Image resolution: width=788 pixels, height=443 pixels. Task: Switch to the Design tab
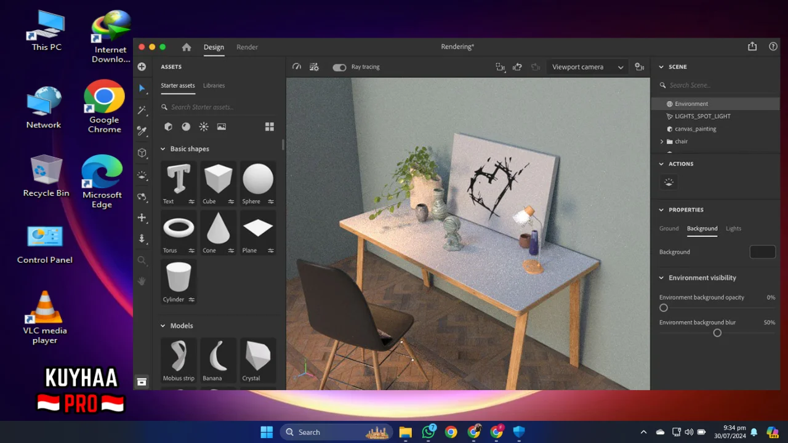click(214, 47)
